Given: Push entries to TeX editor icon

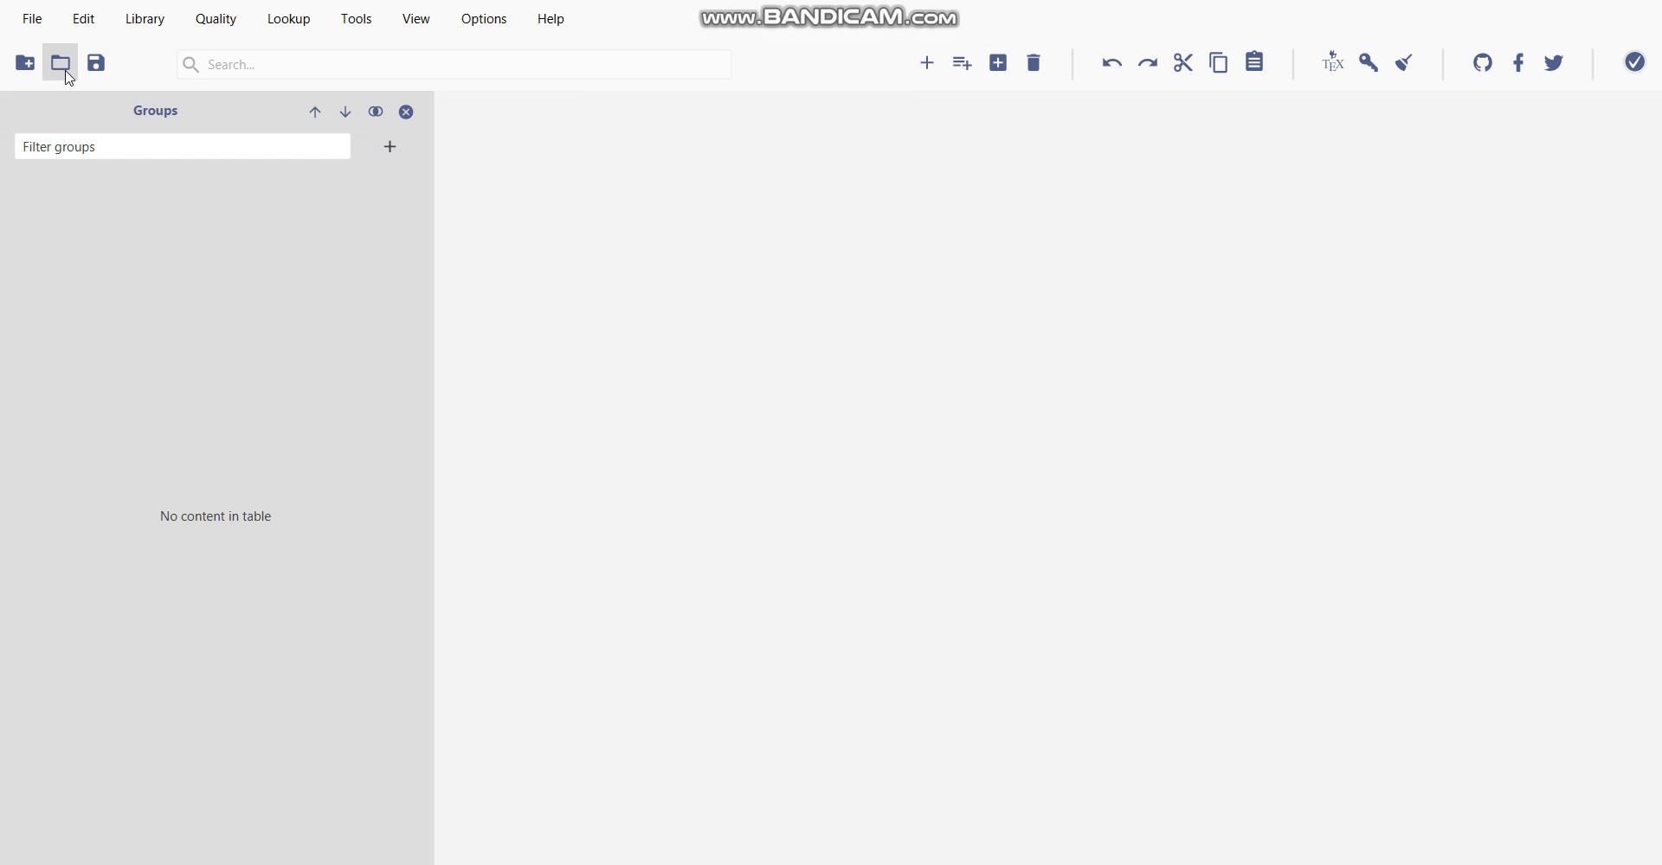Looking at the screenshot, I should click(x=1333, y=62).
